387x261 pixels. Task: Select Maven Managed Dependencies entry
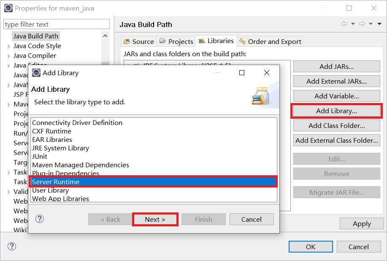coord(154,165)
